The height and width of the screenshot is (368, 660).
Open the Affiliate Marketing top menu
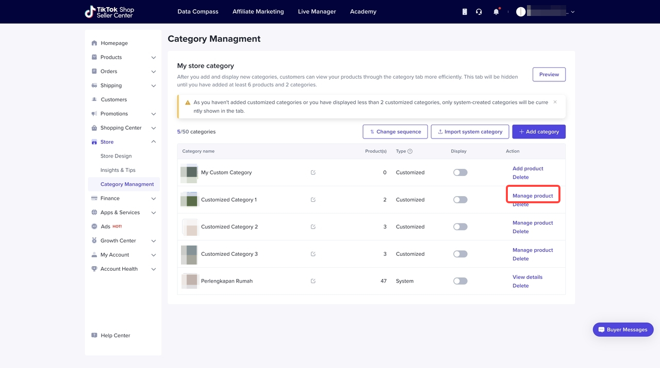click(x=258, y=11)
